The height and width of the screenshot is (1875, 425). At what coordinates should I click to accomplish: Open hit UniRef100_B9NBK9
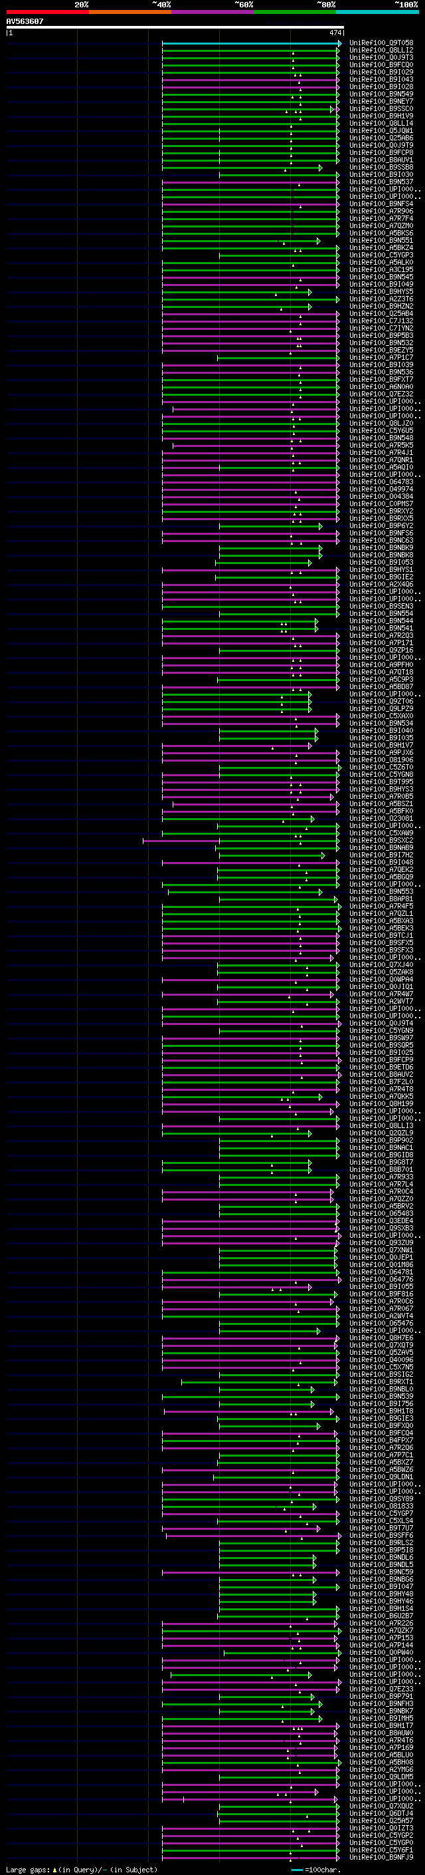coord(381,548)
